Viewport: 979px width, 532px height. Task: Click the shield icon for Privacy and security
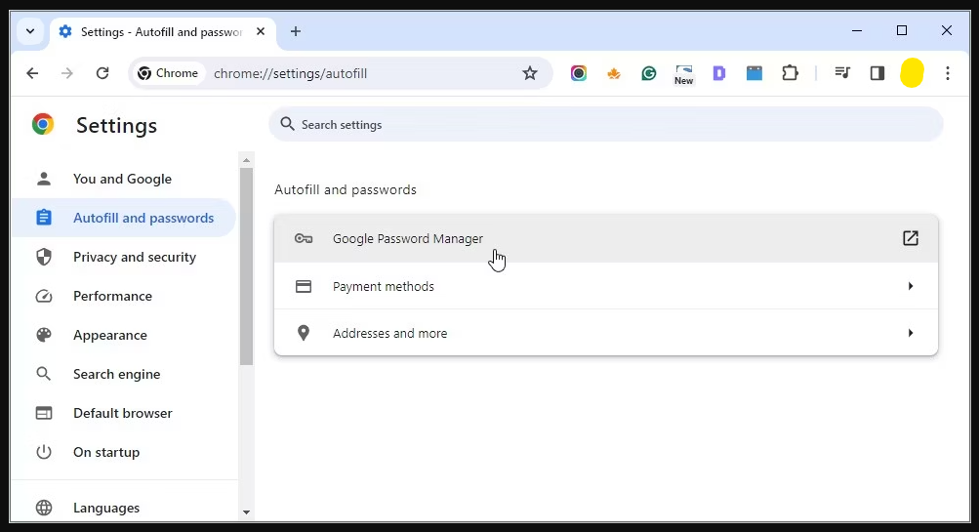[44, 257]
